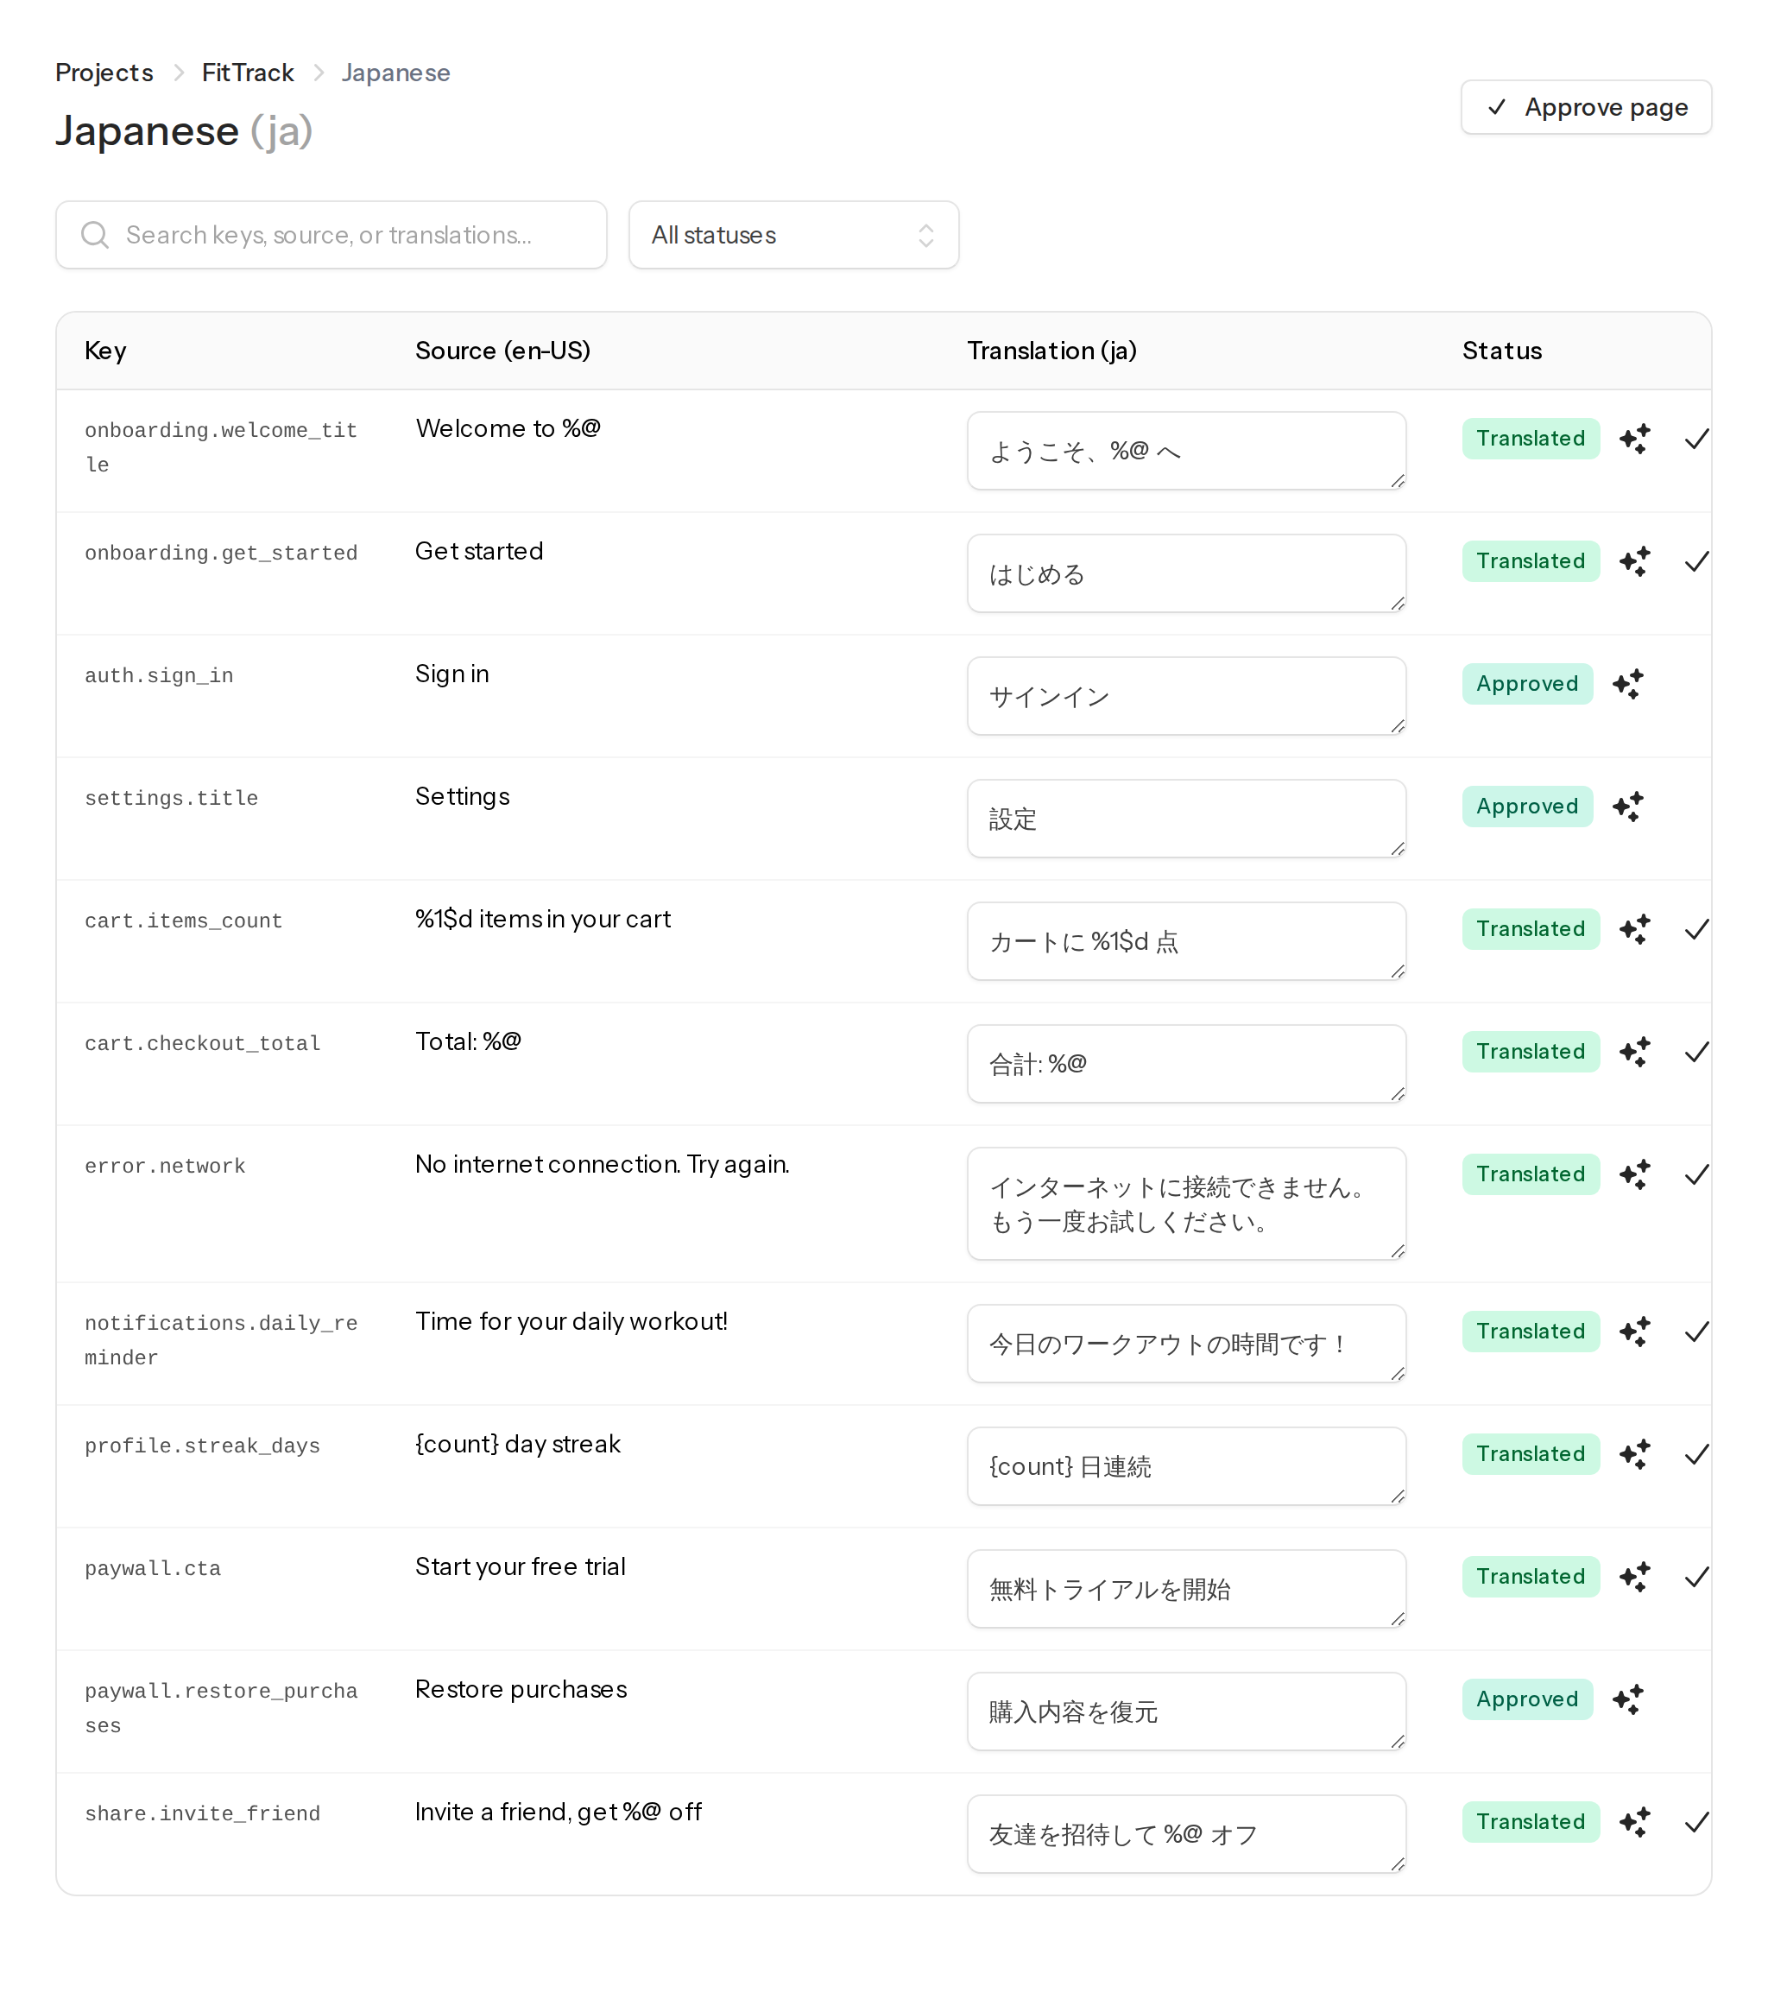This screenshot has width=1768, height=1993.
Task: Approve the onboarding.get_started row checkmark
Action: [1695, 561]
